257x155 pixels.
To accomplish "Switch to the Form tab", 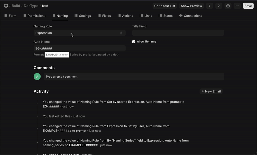I will point(10,16).
